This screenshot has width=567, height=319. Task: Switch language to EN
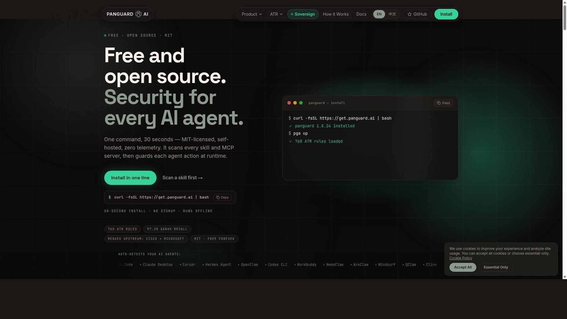[x=379, y=14]
